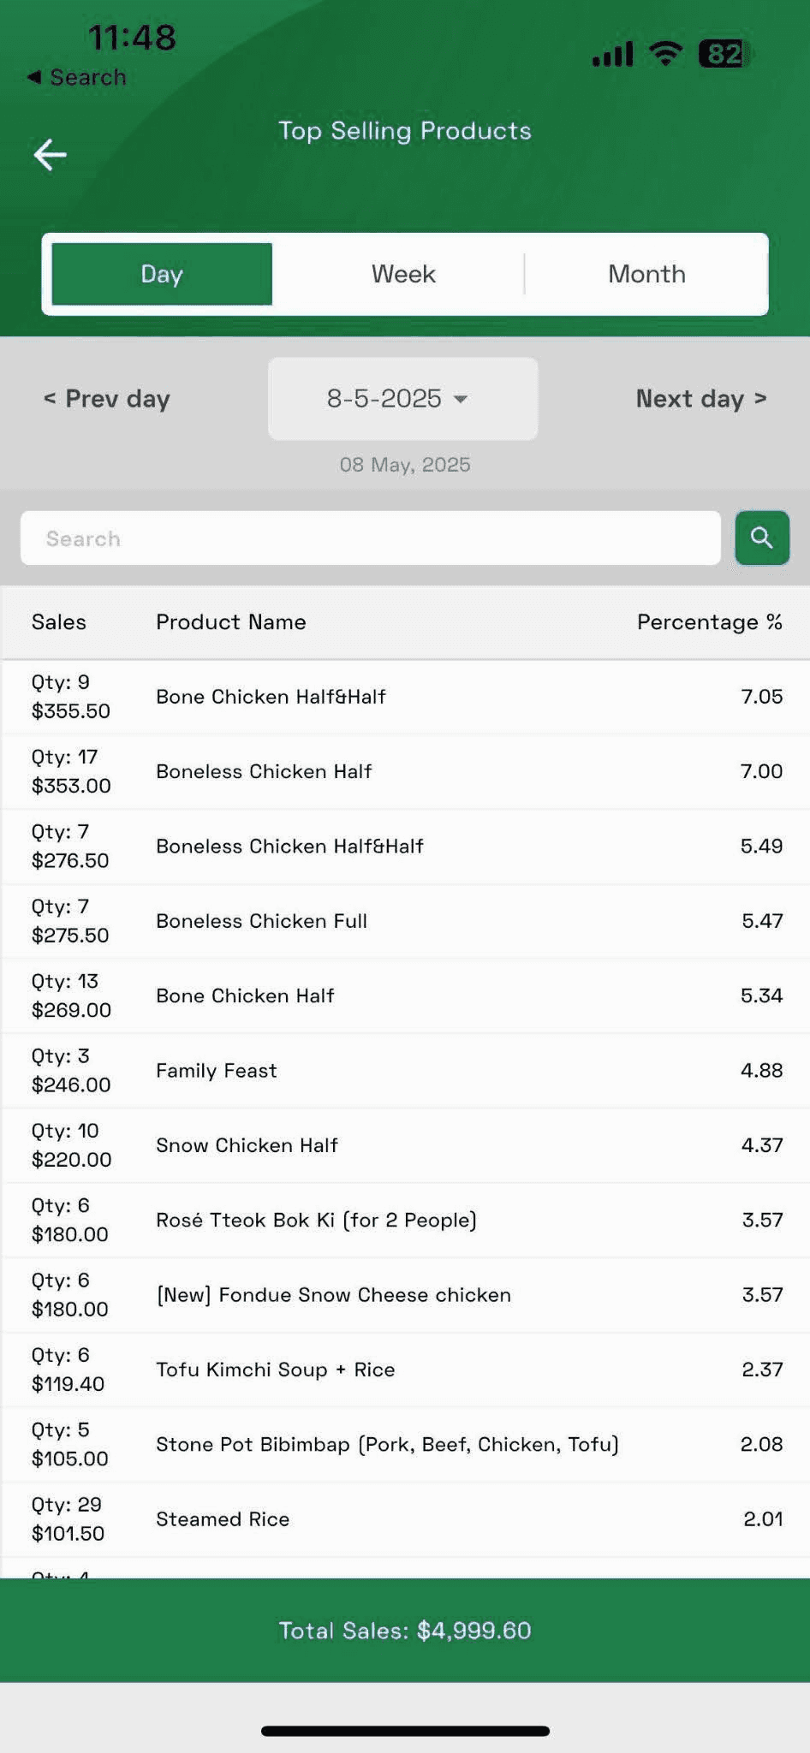Viewport: 810px width, 1753px height.
Task: Tap the battery level indicator
Action: click(724, 54)
